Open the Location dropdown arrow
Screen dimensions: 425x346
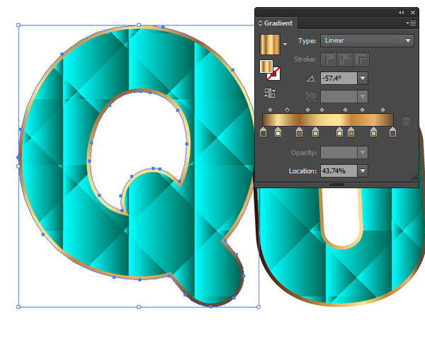point(363,171)
